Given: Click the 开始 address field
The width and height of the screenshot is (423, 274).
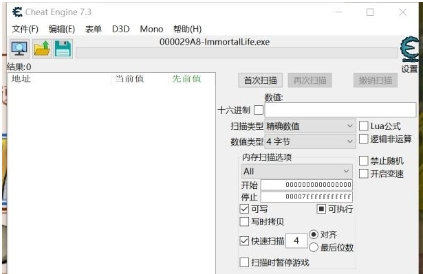Looking at the screenshot, I should [x=307, y=185].
